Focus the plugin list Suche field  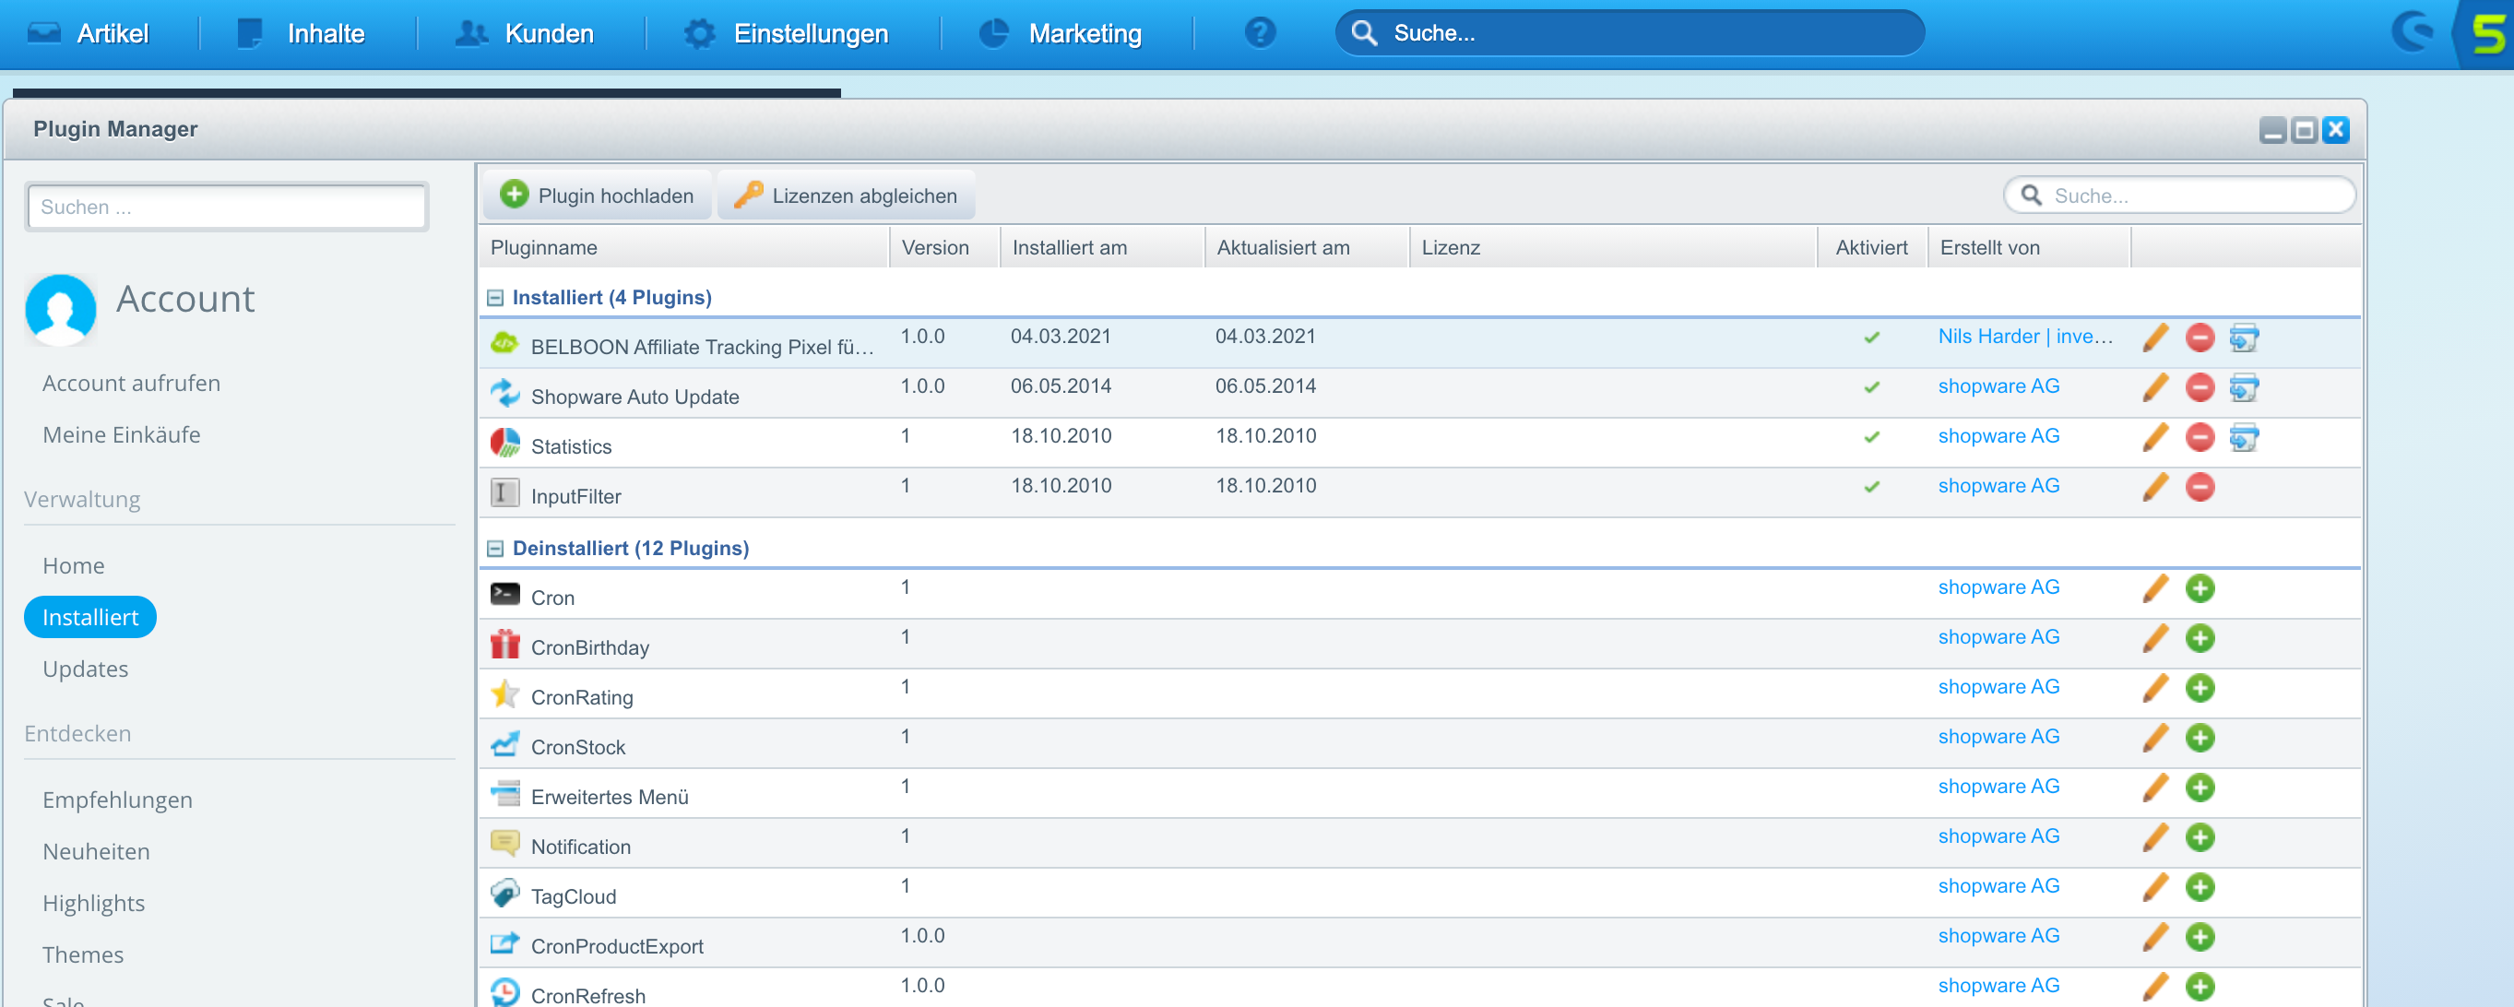[x=2179, y=195]
